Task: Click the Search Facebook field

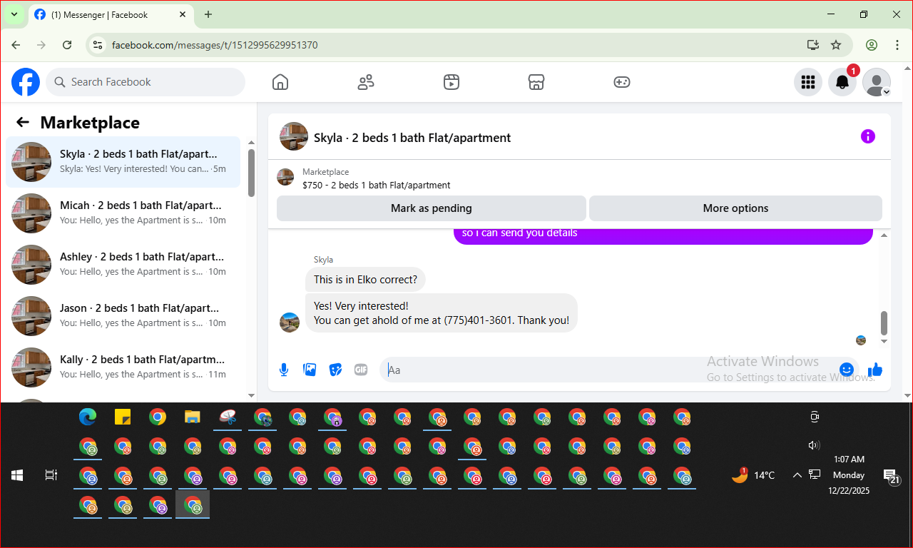Action: point(146,82)
